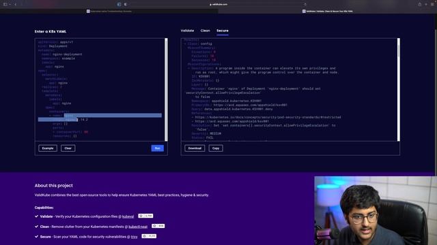Open the Safari share icon
The width and height of the screenshot is (437, 245).
[x=419, y=5]
